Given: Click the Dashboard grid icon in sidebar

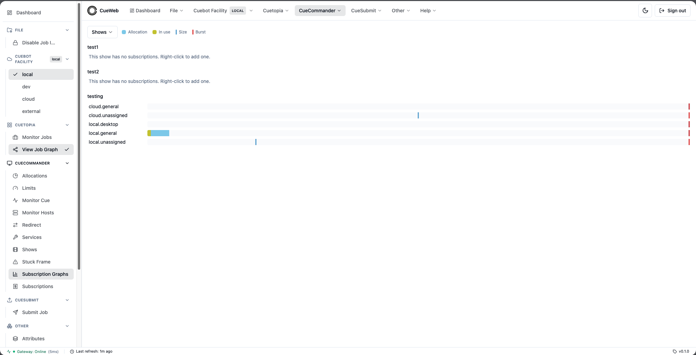Looking at the screenshot, I should (10, 13).
